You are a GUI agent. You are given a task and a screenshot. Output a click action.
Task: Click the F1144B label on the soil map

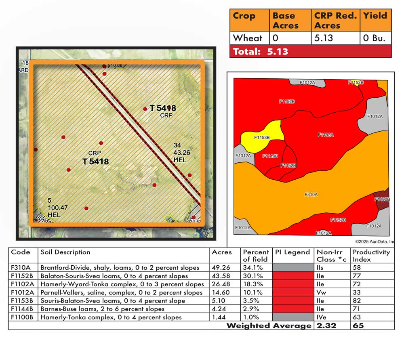tap(270, 156)
